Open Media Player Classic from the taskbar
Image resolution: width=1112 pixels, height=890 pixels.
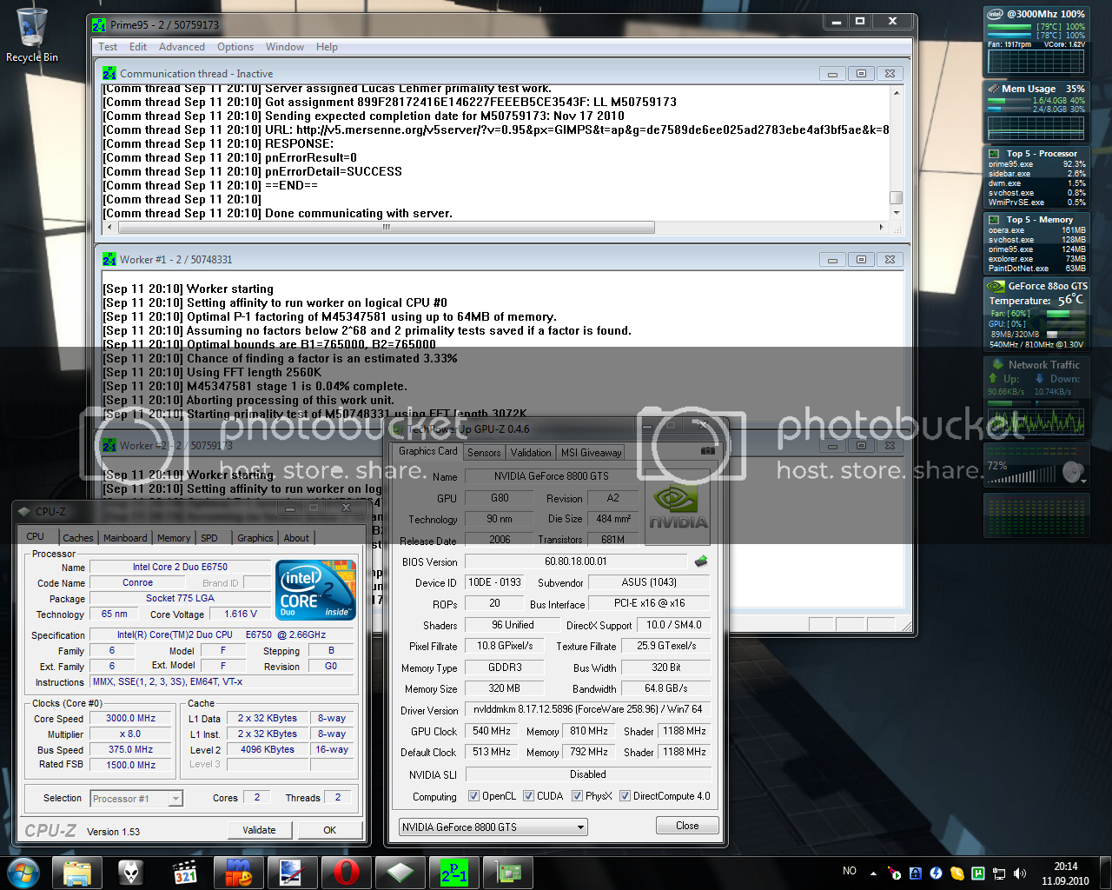[x=185, y=872]
